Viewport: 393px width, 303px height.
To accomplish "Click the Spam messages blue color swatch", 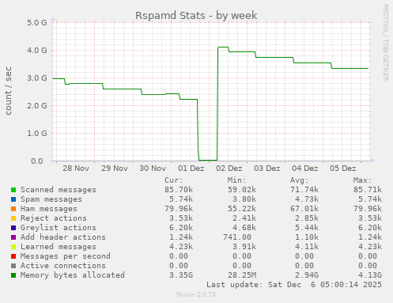I will click(13, 199).
